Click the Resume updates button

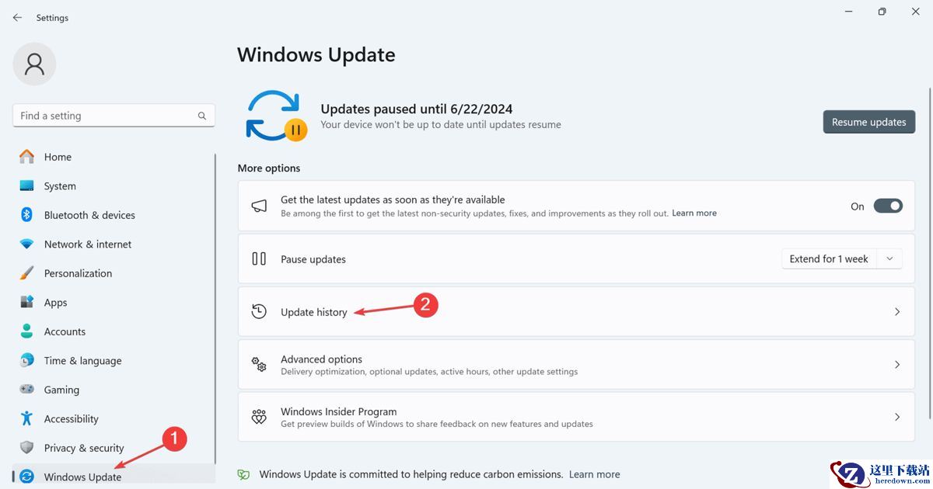point(868,122)
